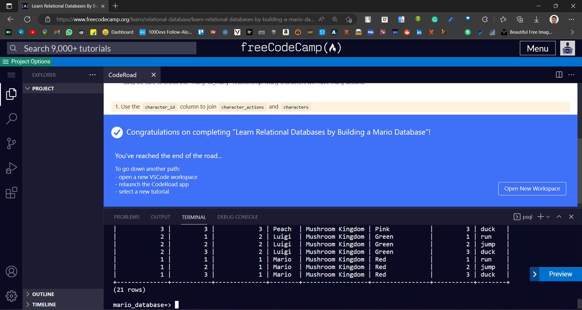Screen dimensions: 582x310
Task: Open the Reddit bookmark
Action: click(x=407, y=32)
